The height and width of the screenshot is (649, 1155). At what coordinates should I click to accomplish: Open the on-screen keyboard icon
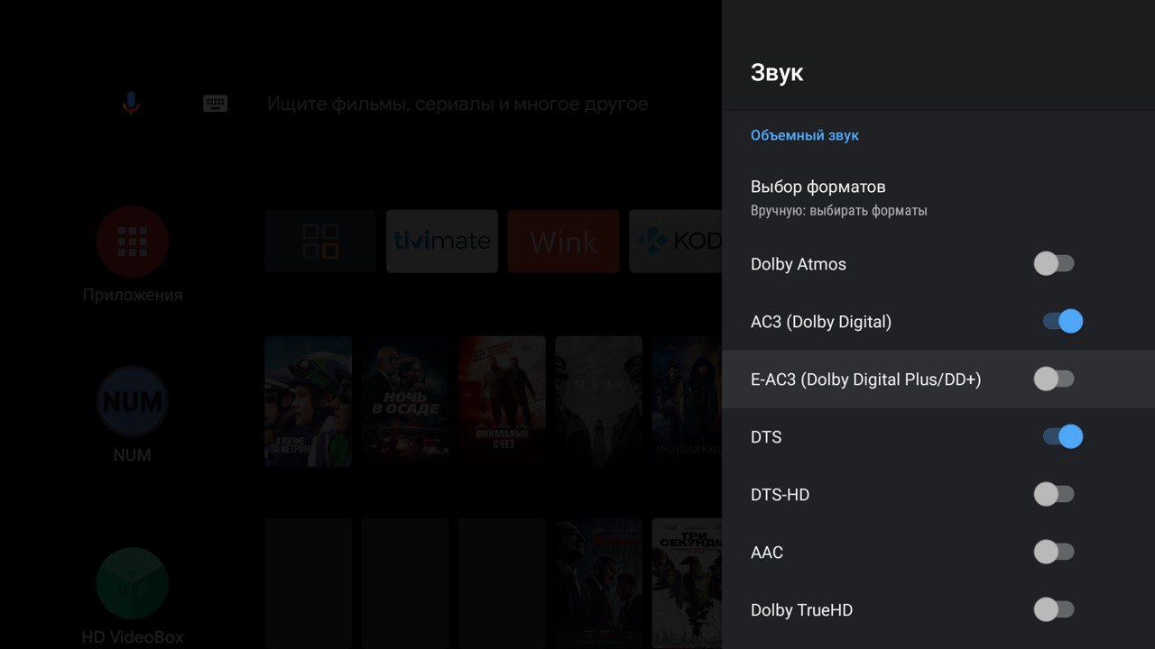[x=215, y=104]
